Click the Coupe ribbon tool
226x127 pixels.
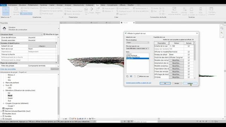[91, 11]
